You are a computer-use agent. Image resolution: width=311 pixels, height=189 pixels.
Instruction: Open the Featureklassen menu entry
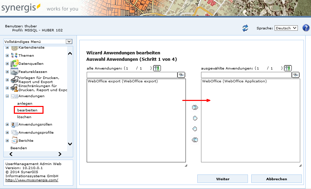33,72
